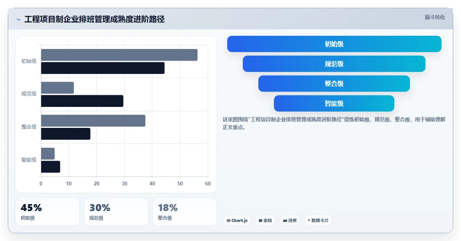Click the gray bar for 规范级 in chart
The image size is (461, 241).
(57, 88)
